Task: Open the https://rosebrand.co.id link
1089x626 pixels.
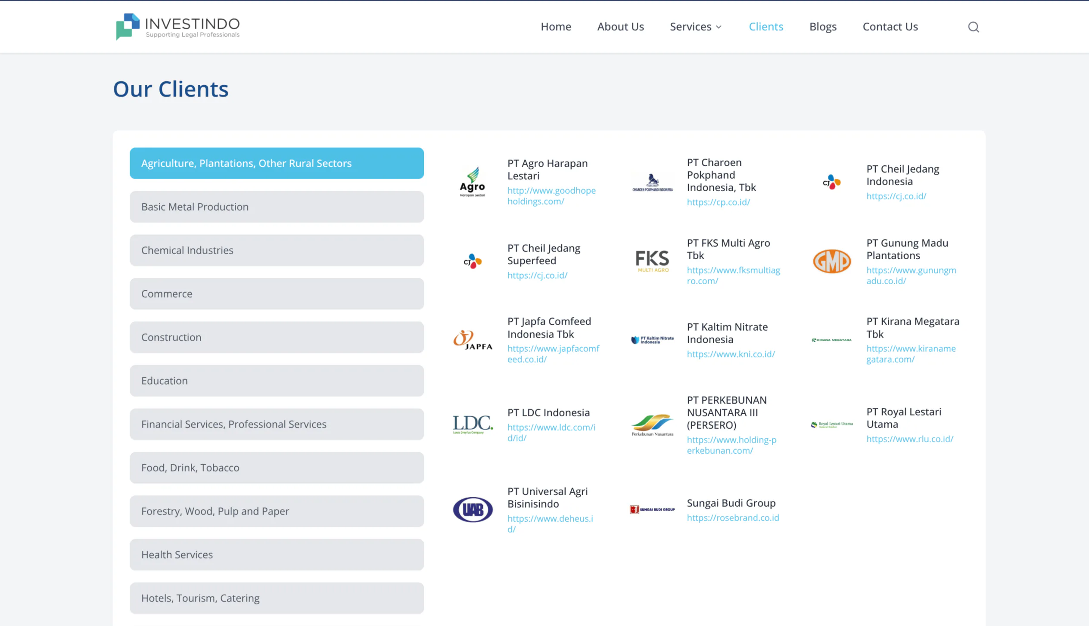Action: tap(733, 518)
